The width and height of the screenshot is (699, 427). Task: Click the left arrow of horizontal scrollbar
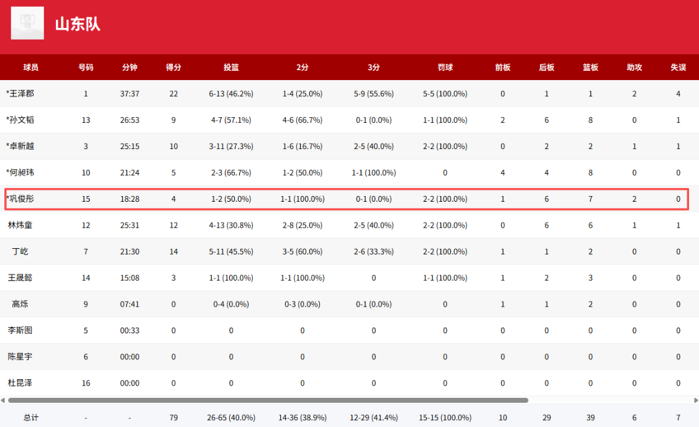click(3, 400)
